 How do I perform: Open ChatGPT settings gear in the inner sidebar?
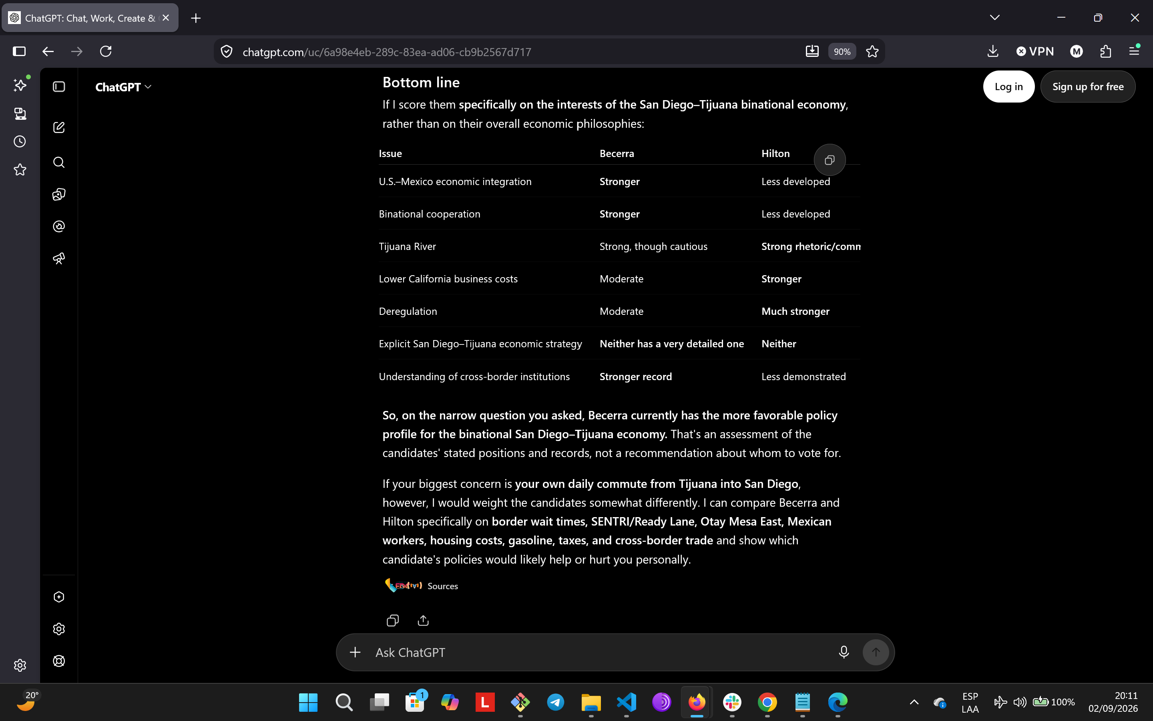pyautogui.click(x=58, y=629)
